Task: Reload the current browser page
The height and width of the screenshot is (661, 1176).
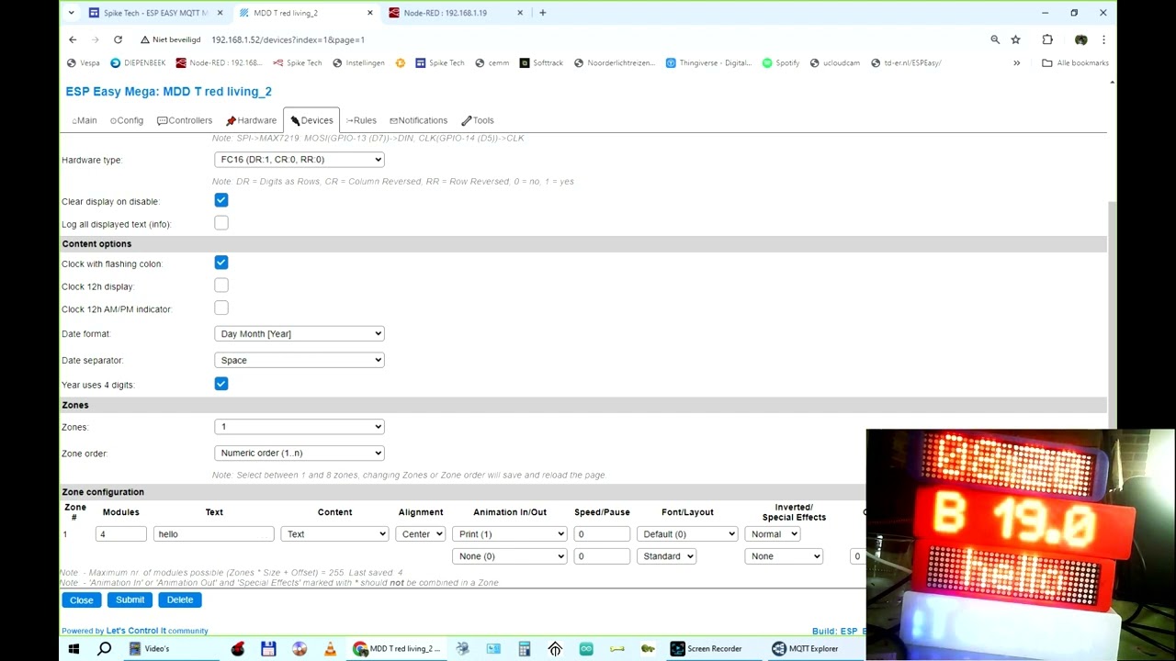Action: click(x=118, y=39)
